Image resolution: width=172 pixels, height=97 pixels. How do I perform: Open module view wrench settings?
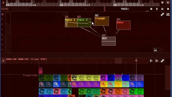pos(162,14)
